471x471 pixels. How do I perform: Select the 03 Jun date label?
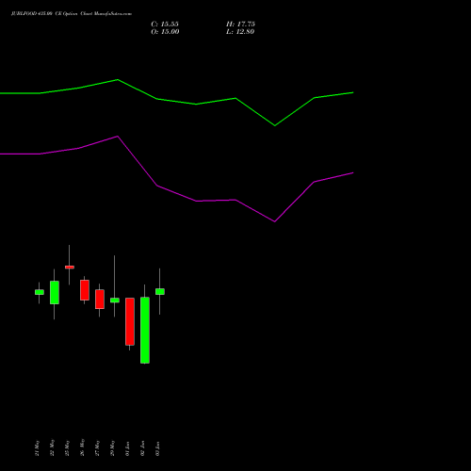[x=157, y=448]
